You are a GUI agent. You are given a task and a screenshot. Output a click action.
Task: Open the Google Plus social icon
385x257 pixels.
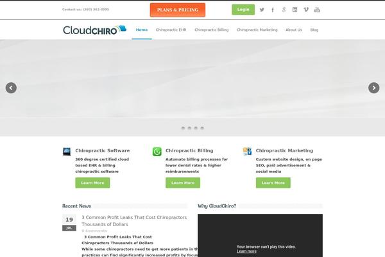click(x=284, y=10)
